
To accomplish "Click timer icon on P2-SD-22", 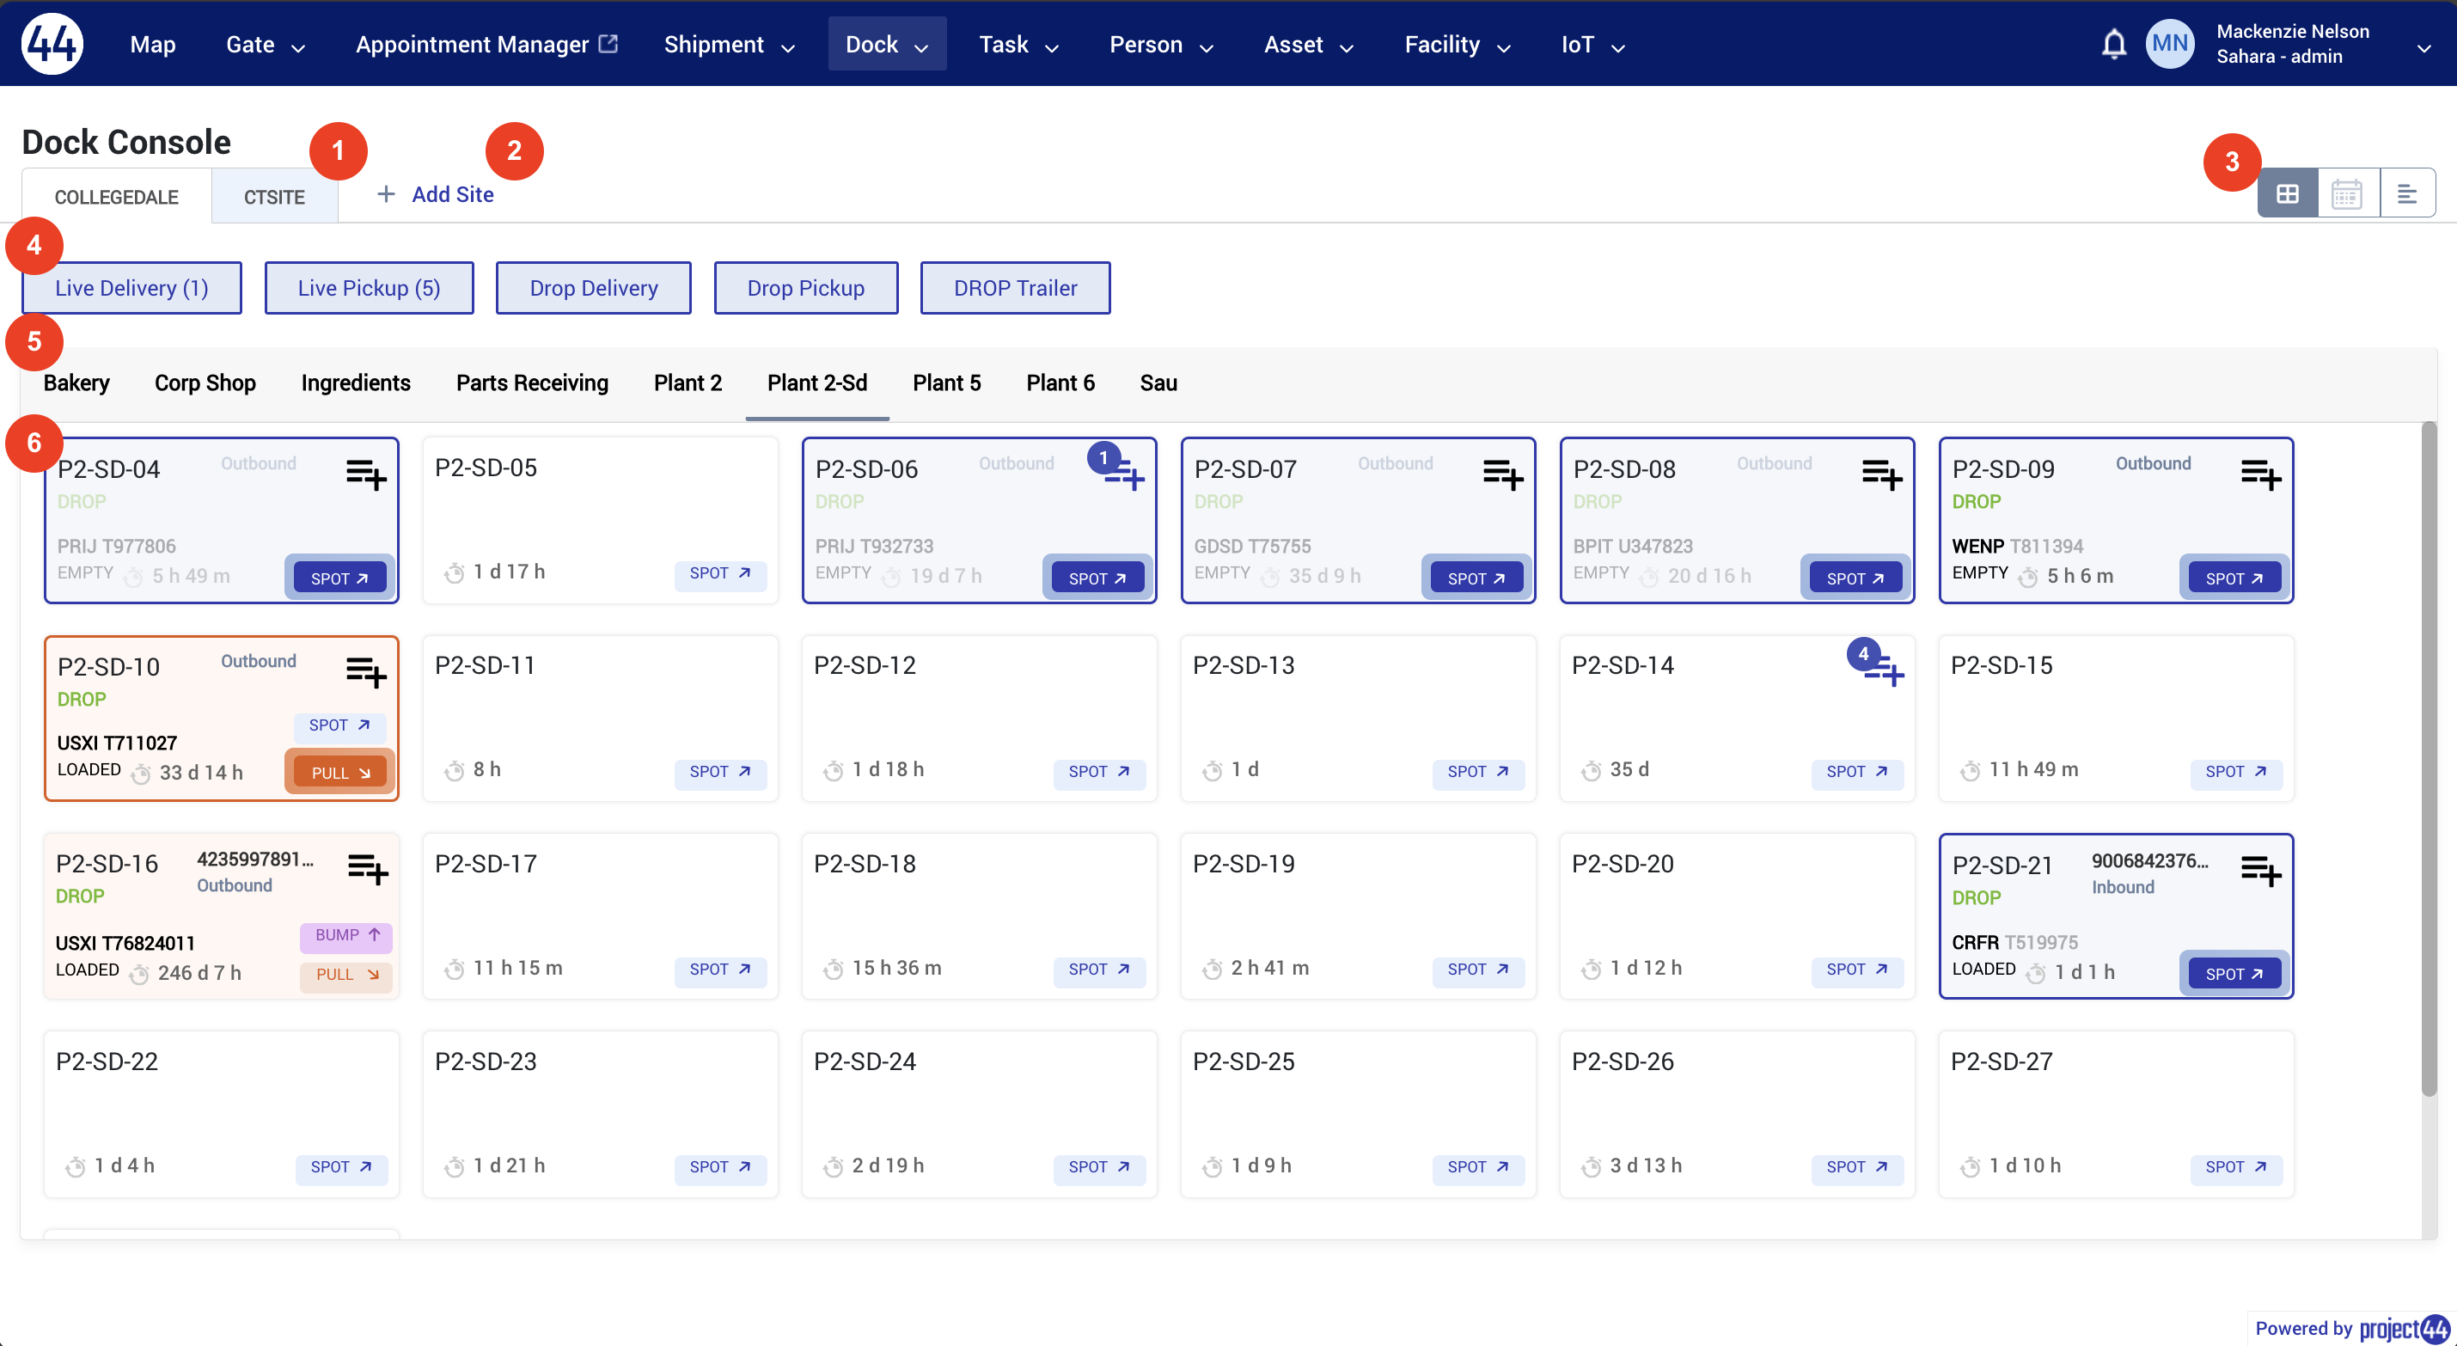I will [x=76, y=1166].
